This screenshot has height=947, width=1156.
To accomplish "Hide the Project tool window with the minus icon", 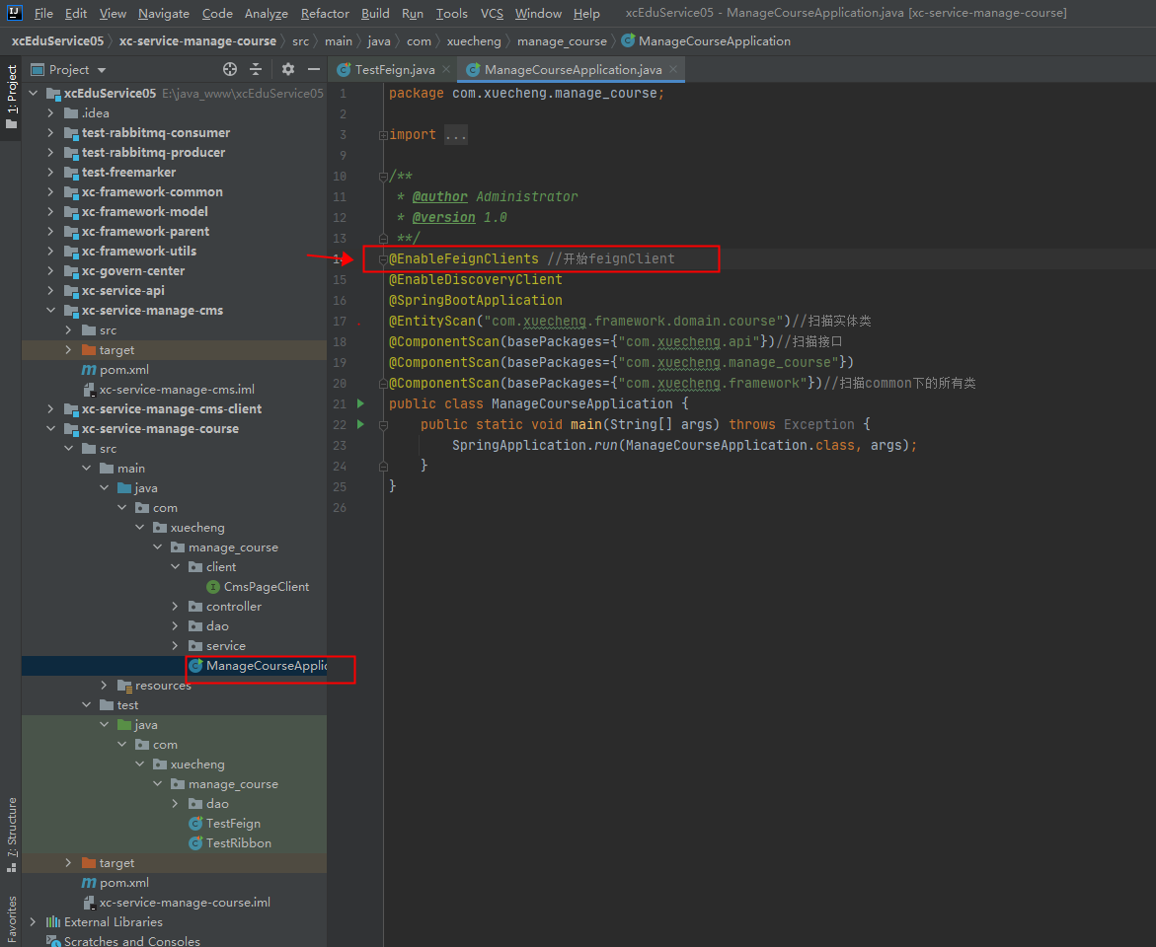I will [313, 69].
